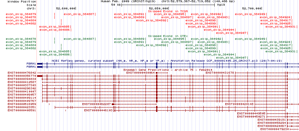
Task: Click the ENST00000449505 transcript label
Action: click(x=251, y=113)
